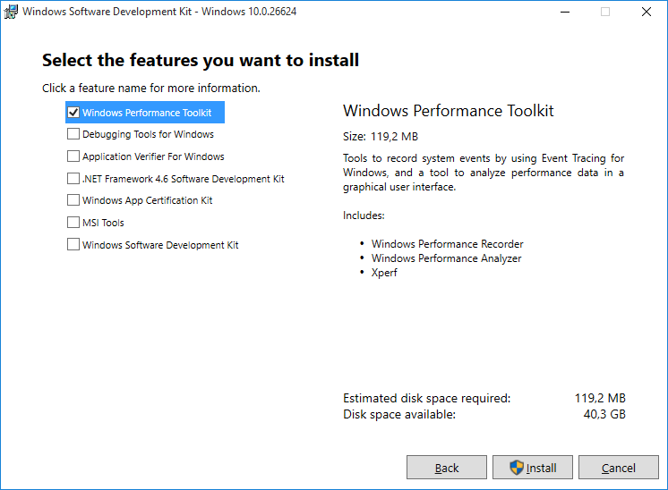Minimize the SDK setup window
The image size is (668, 490).
(565, 12)
